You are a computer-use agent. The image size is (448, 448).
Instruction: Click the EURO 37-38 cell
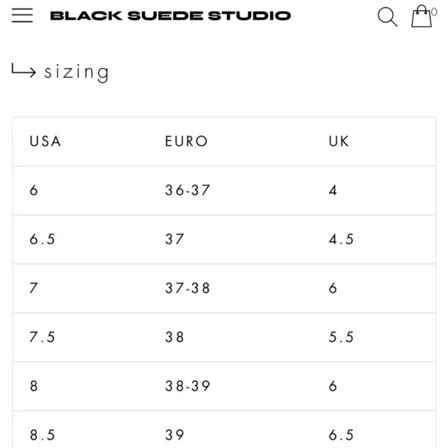[x=188, y=288]
